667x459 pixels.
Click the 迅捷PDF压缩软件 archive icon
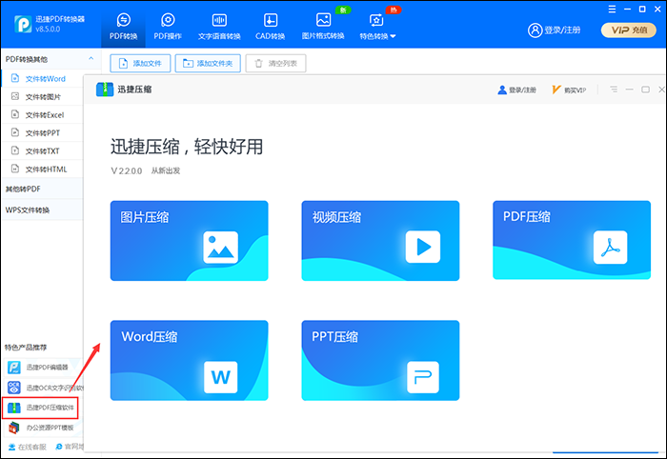click(x=14, y=408)
